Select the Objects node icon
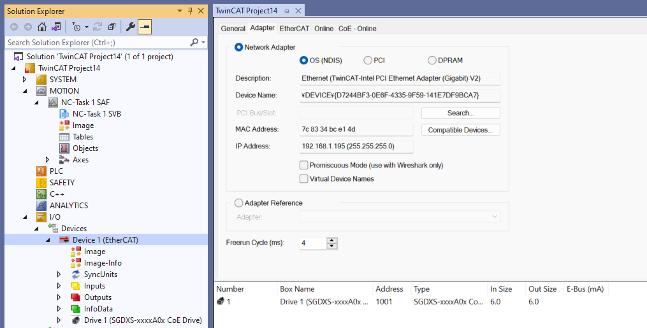This screenshot has height=328, width=647. 64,148
